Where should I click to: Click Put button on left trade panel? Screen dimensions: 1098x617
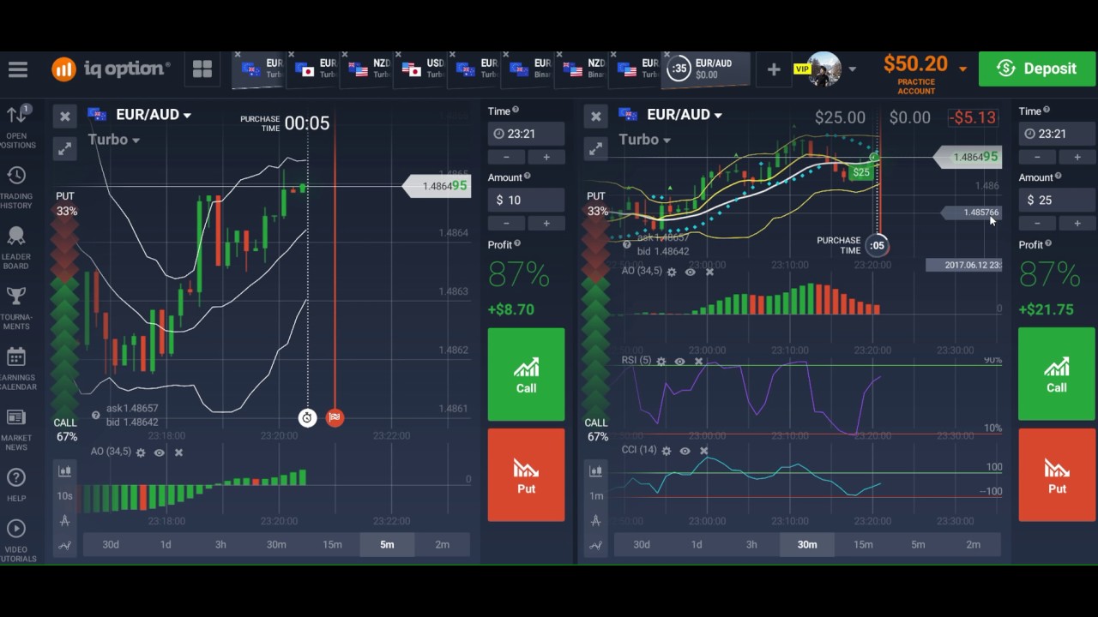[x=526, y=475]
